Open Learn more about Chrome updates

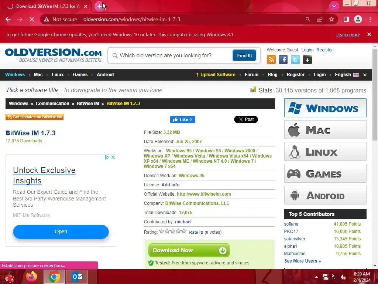348,34
